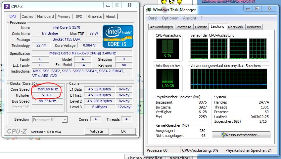Click the Code Name value Ivy Bridge
The height and width of the screenshot is (159, 281).
[x=50, y=33]
